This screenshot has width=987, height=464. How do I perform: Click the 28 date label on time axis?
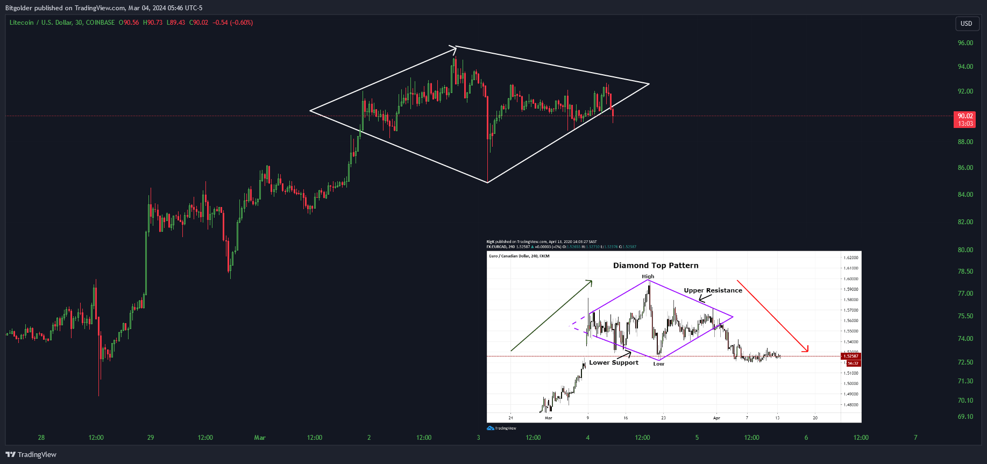coord(41,438)
